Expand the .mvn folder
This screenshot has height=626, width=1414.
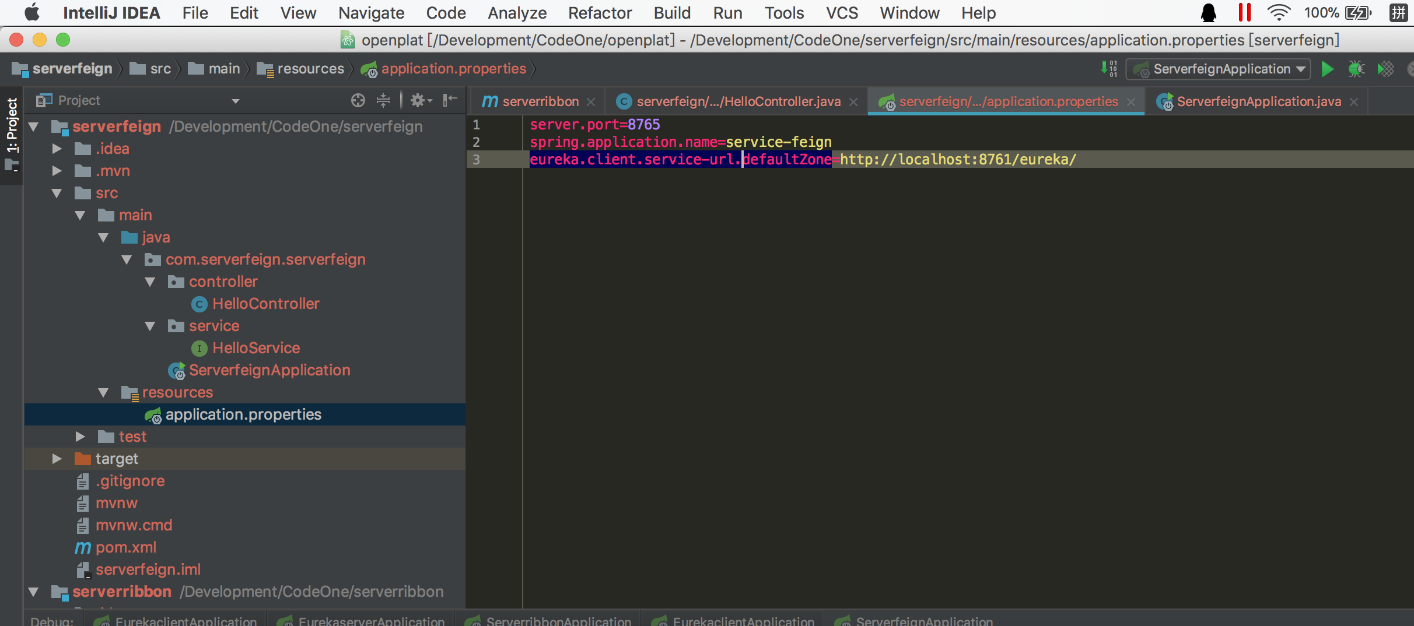click(x=57, y=171)
